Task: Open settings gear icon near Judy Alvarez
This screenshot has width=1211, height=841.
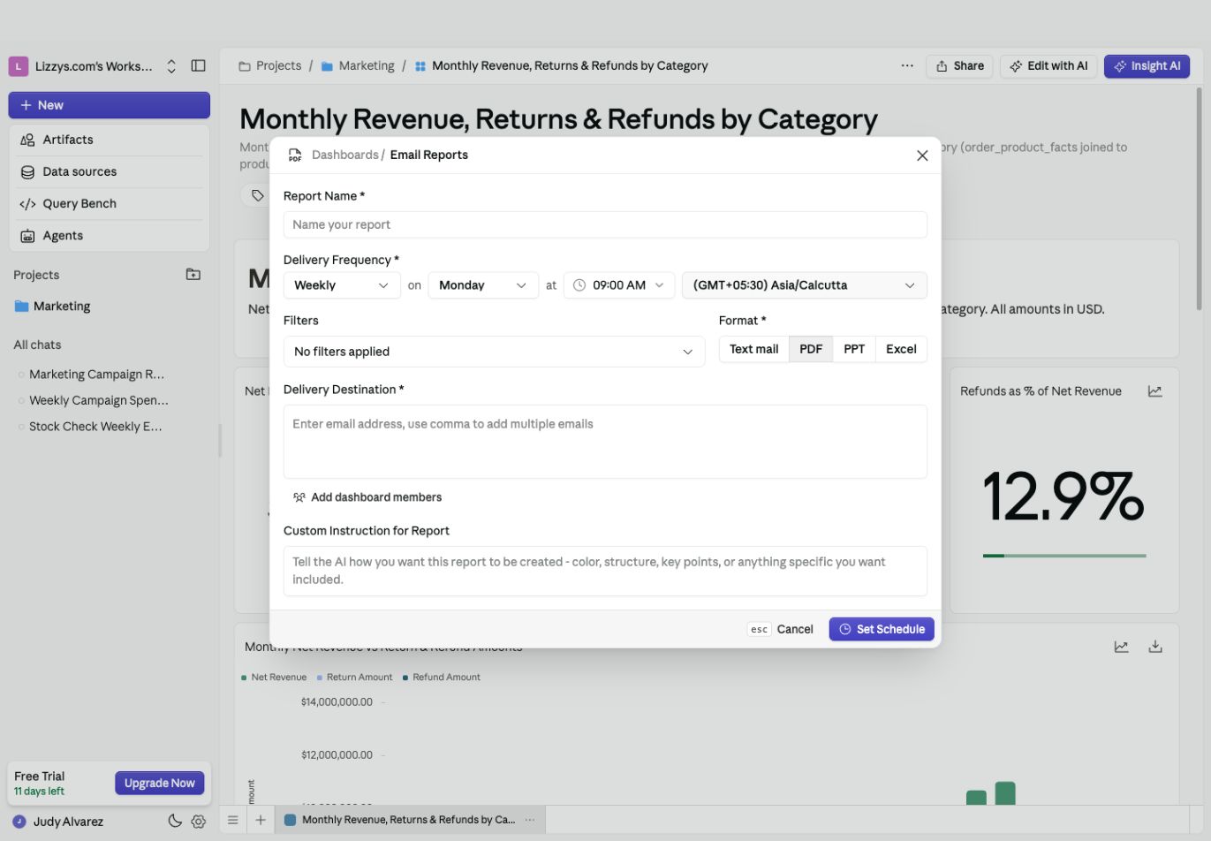Action: tap(199, 822)
